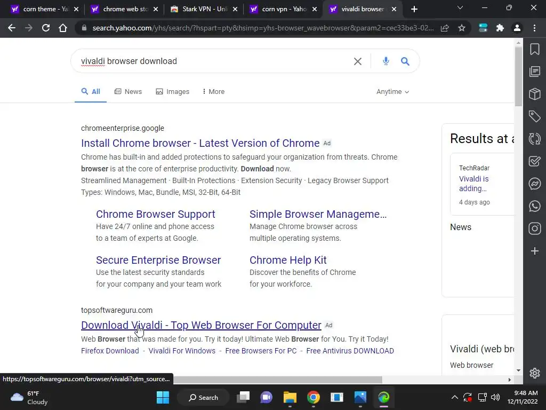The height and width of the screenshot is (410, 546).
Task: Open the Vivaldi For Windows sublink
Action: 182,351
